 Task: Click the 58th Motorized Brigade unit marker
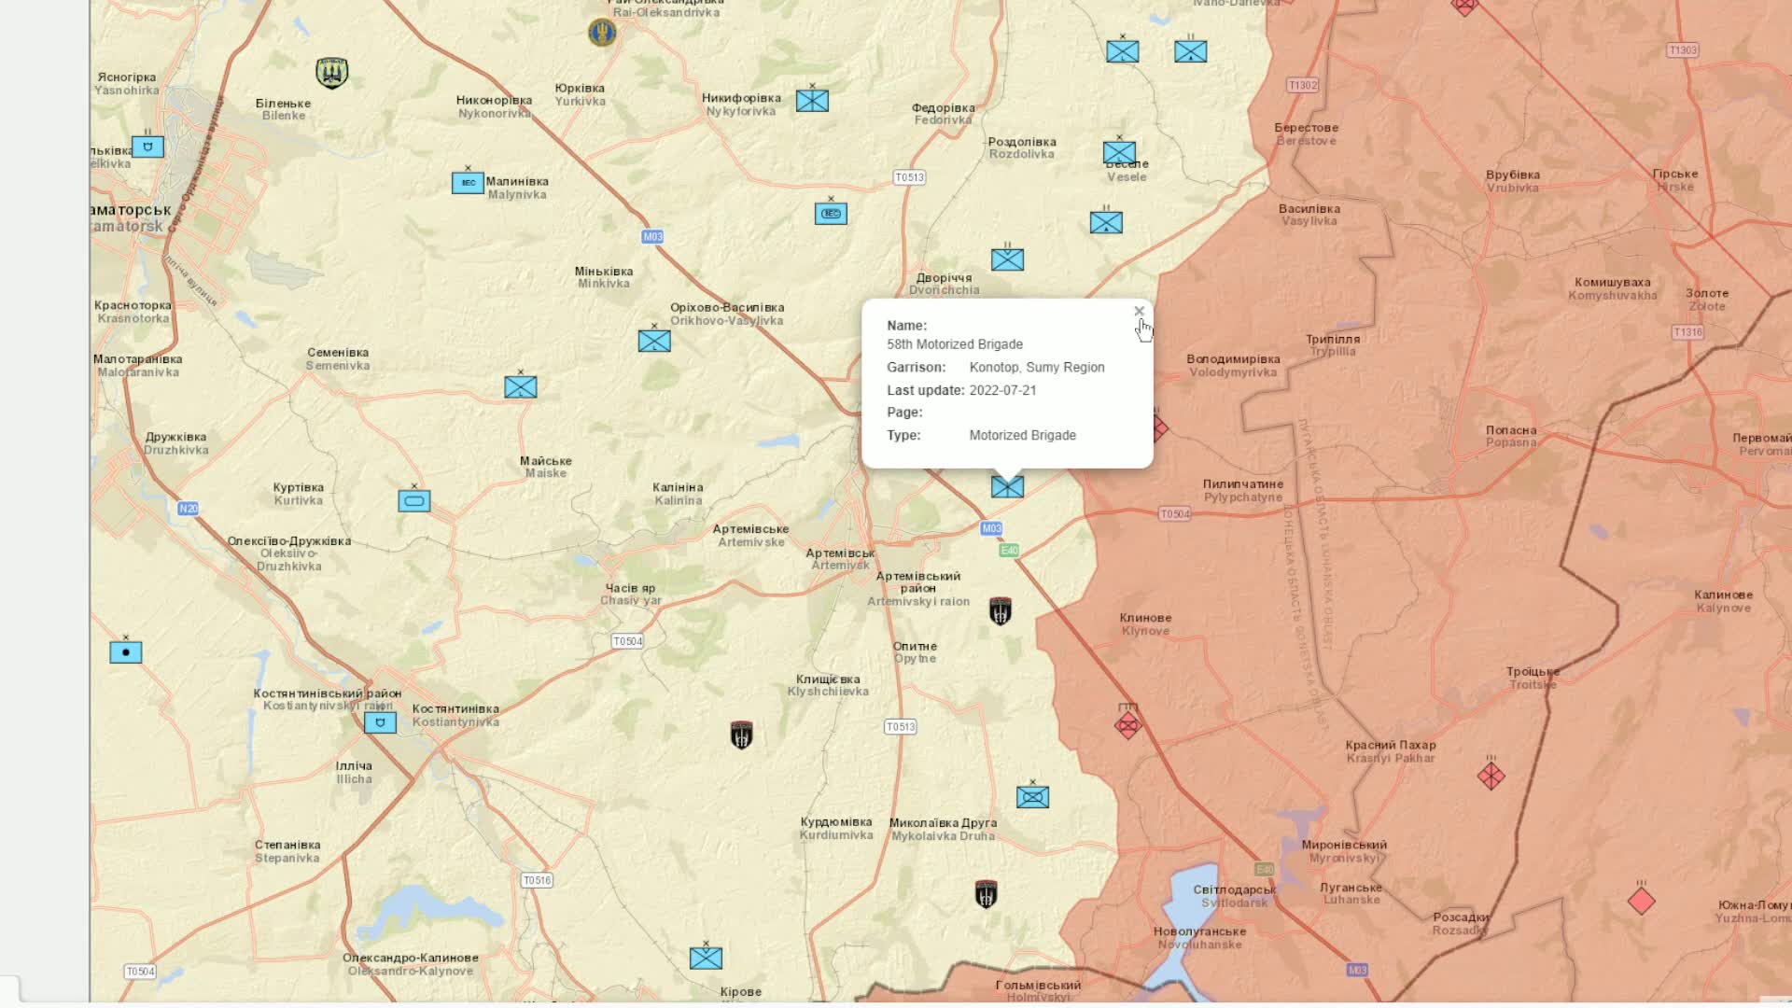pyautogui.click(x=1007, y=486)
